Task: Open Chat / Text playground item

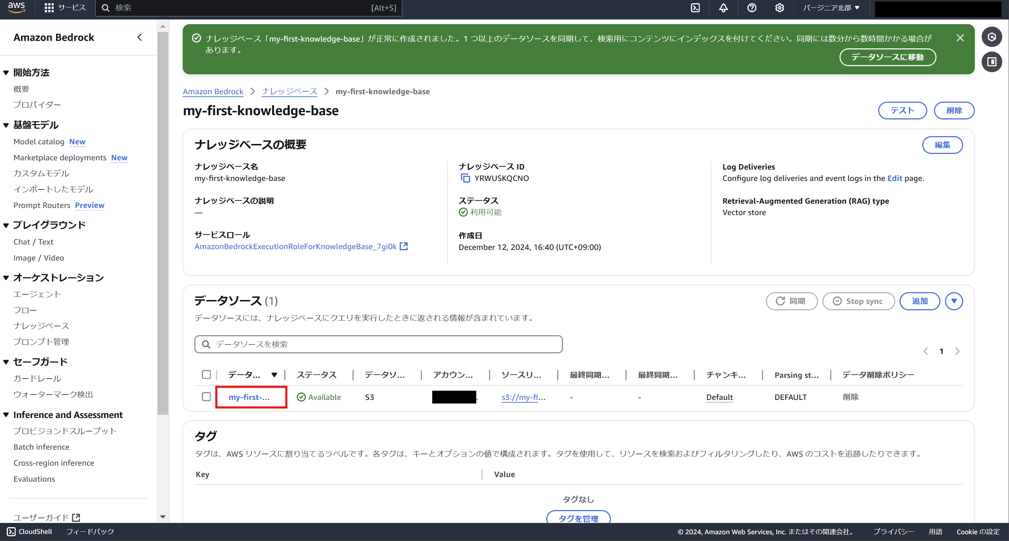Action: 33,242
